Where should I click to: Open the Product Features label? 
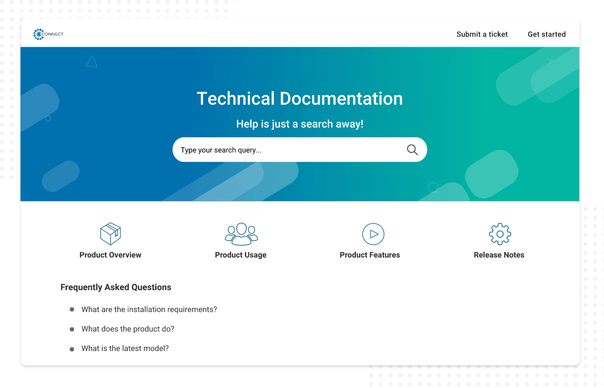tap(370, 255)
